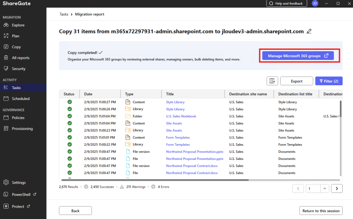Image resolution: width=353 pixels, height=219 pixels.
Task: Open Provisioning in sidebar
Action: click(x=22, y=129)
